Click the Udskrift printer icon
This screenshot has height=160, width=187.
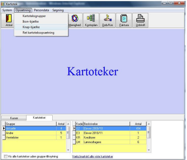click(140, 18)
